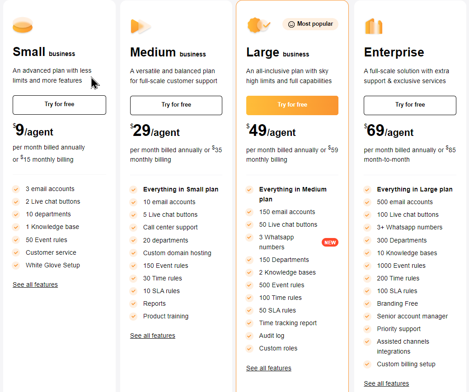Click the arrows icon above the Medium plan
Screen dimensions: 469x392
tap(140, 26)
